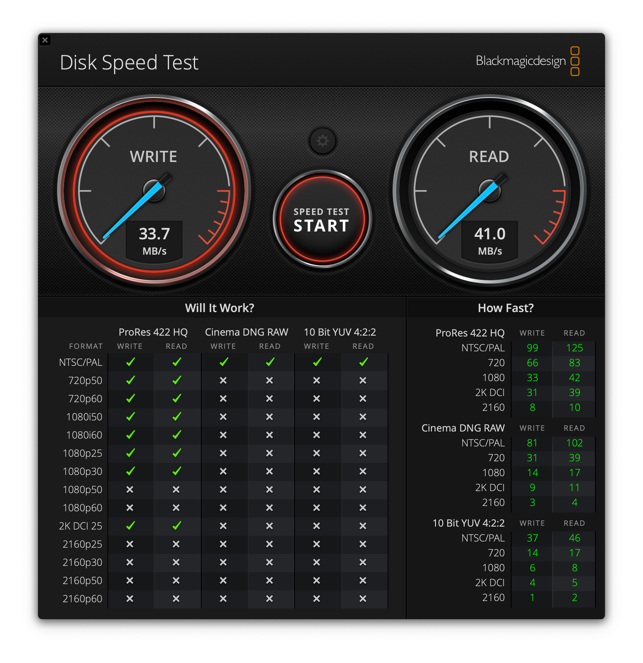Click 10 Bit YUV 1080 write value 6

(x=532, y=568)
